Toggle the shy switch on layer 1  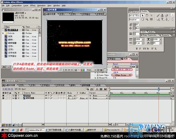(46, 96)
